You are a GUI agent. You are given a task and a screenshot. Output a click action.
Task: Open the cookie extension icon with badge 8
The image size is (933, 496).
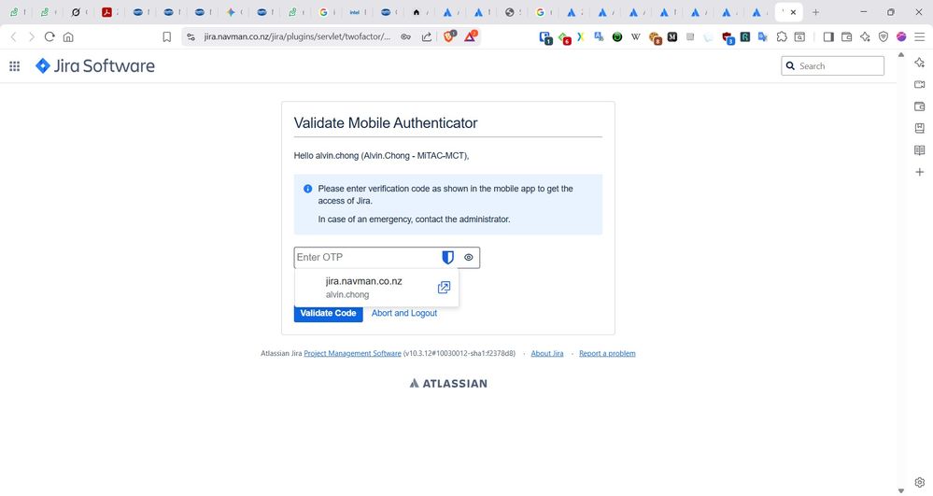click(655, 38)
